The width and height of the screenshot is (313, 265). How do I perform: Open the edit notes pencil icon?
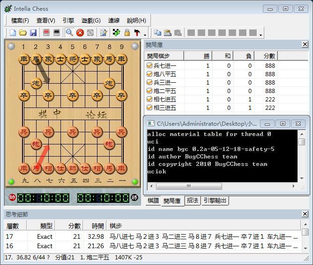[104, 32]
